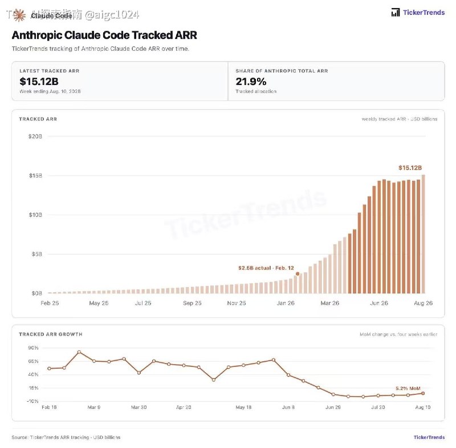
Task: Select the final 5.2% MoM data point
Action: tap(423, 393)
